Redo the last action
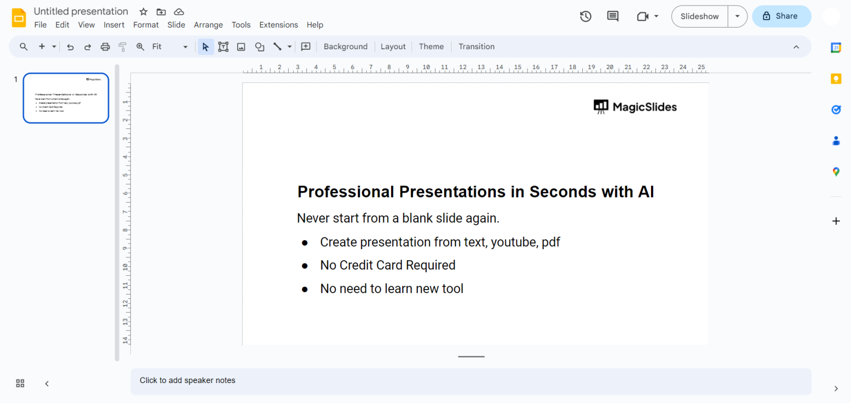The width and height of the screenshot is (851, 403). (x=88, y=46)
